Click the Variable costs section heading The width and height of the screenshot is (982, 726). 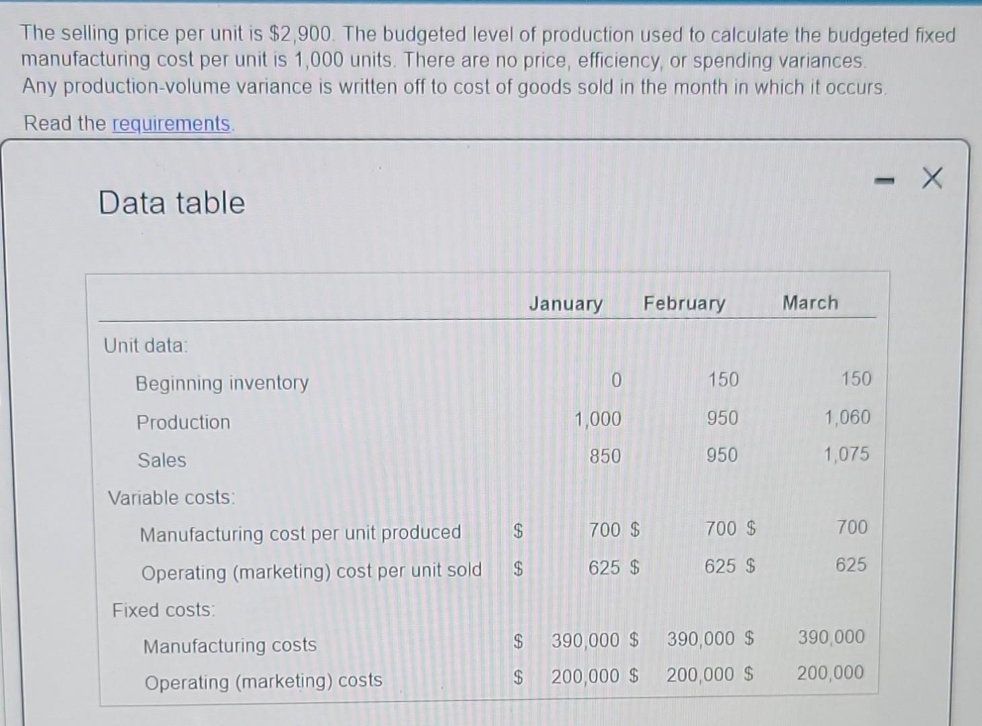[170, 497]
